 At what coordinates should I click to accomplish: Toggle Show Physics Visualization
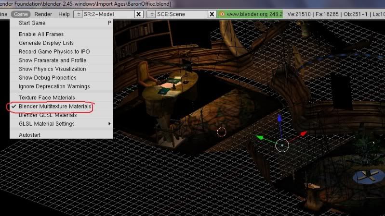(x=61, y=69)
